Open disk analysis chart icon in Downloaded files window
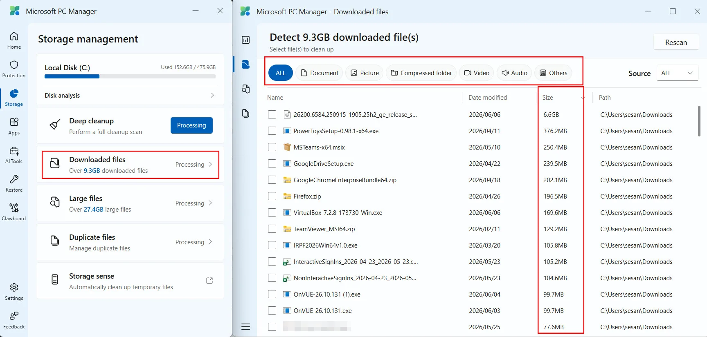707x337 pixels. click(x=245, y=40)
